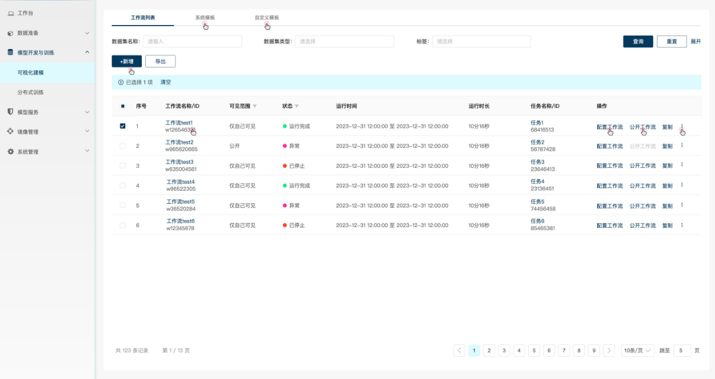Click the 数据集名称 input field
This screenshot has width=715, height=379.
[x=192, y=42]
